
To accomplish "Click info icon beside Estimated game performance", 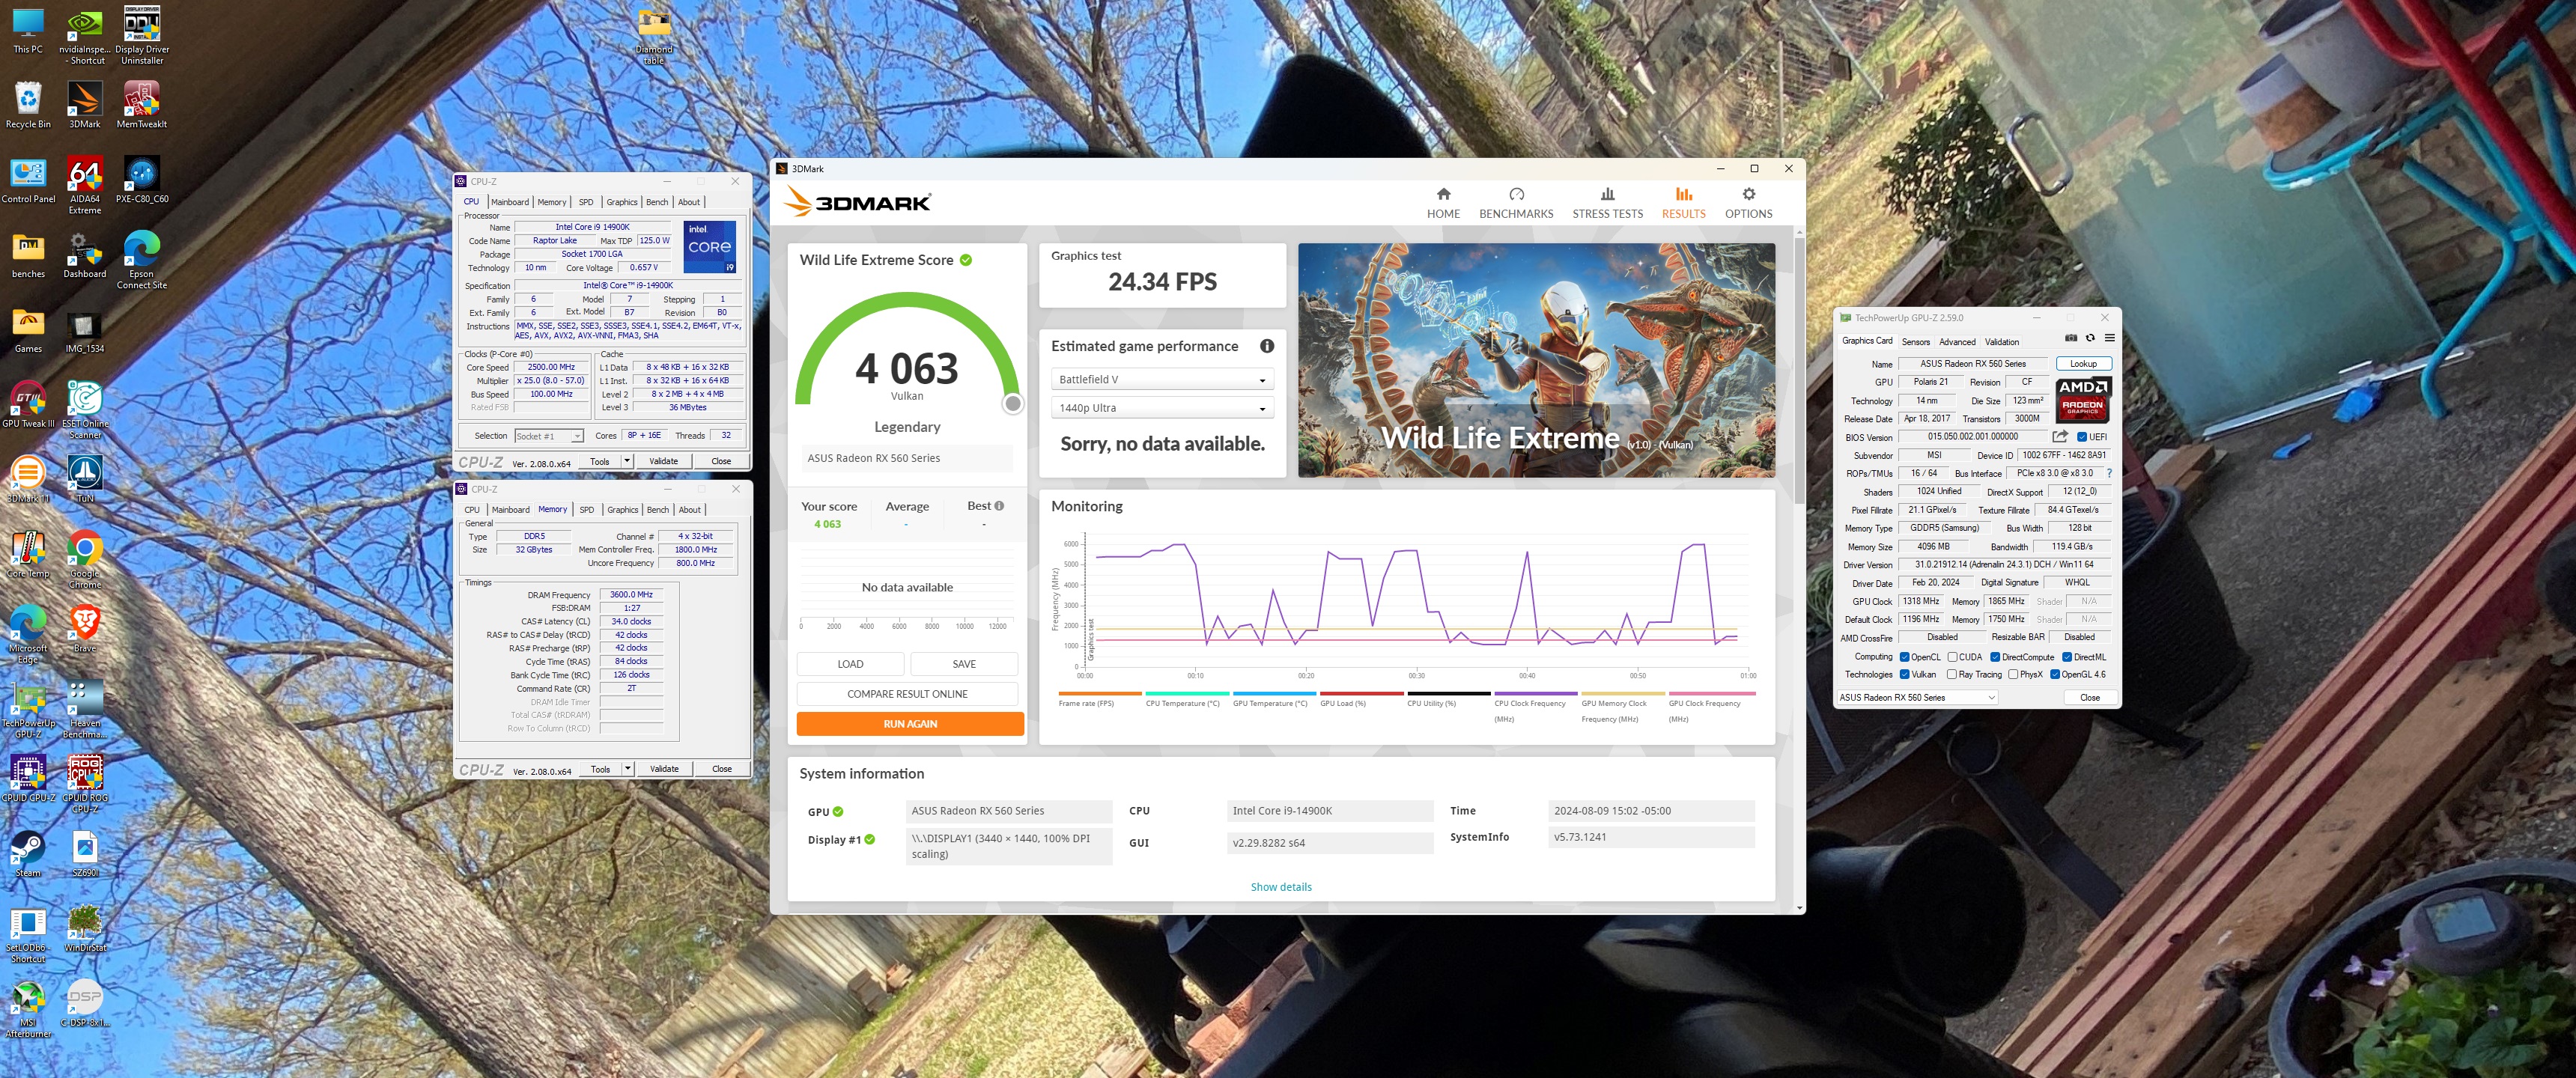I will click(x=1267, y=346).
